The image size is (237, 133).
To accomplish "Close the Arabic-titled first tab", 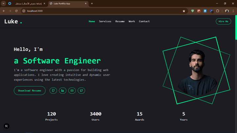I will coord(44,4).
